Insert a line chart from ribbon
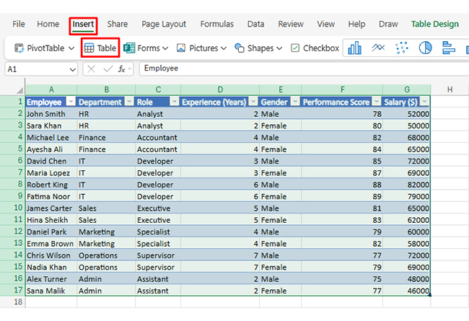Screen dimensions: 469x321 [378, 48]
